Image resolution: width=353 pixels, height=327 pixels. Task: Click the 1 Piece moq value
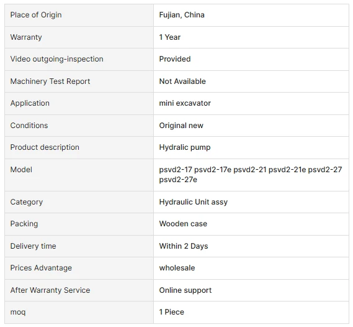(x=172, y=312)
